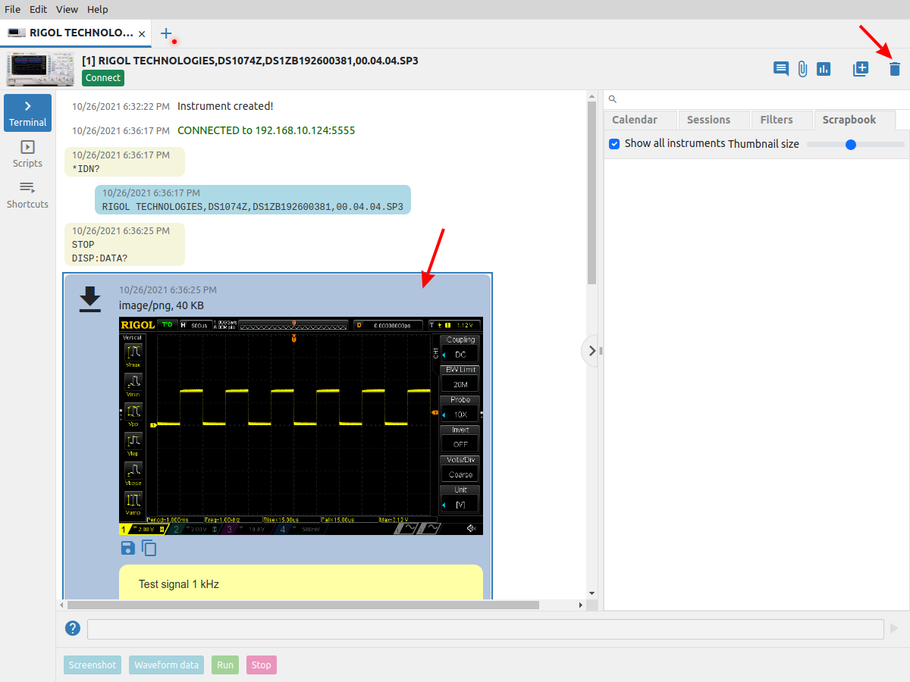Screen dimensions: 910x682
Task: Click the pink Stop shortcut button
Action: coord(262,665)
